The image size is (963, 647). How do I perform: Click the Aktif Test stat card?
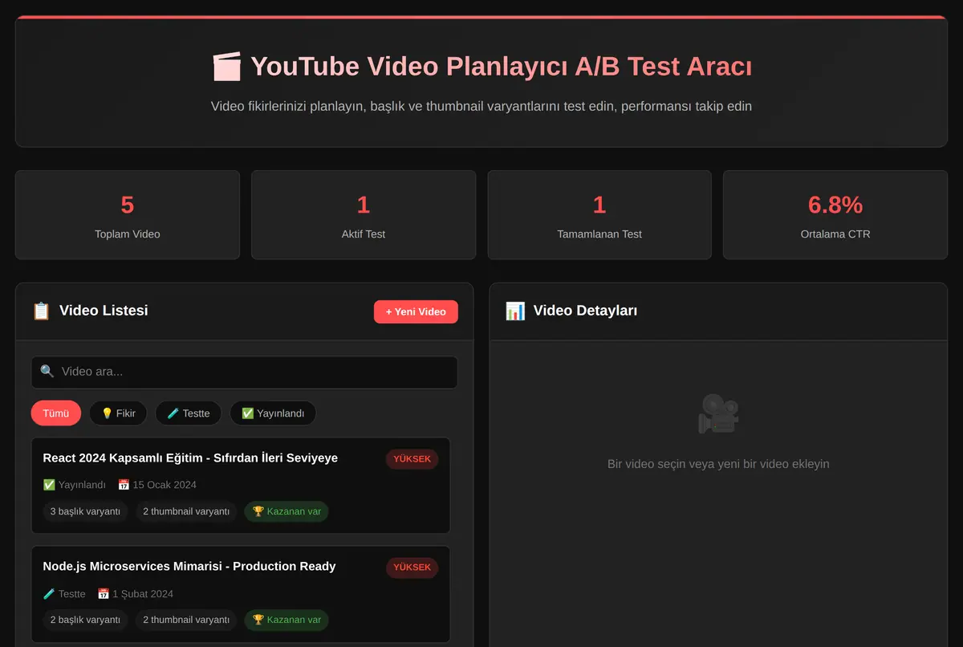click(364, 215)
